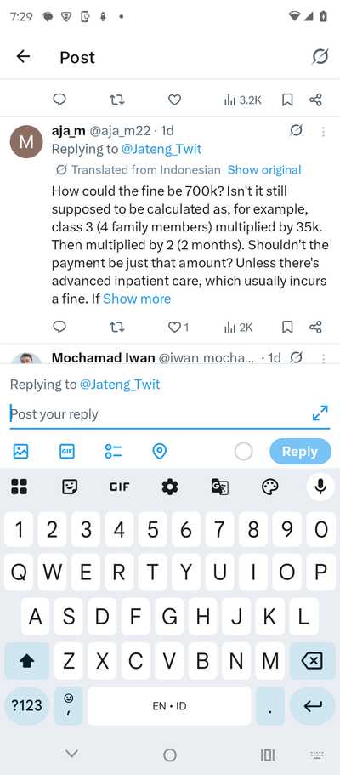Viewport: 340px width, 775px height.
Task: Tap the Grok icon in the Post header
Action: (320, 57)
